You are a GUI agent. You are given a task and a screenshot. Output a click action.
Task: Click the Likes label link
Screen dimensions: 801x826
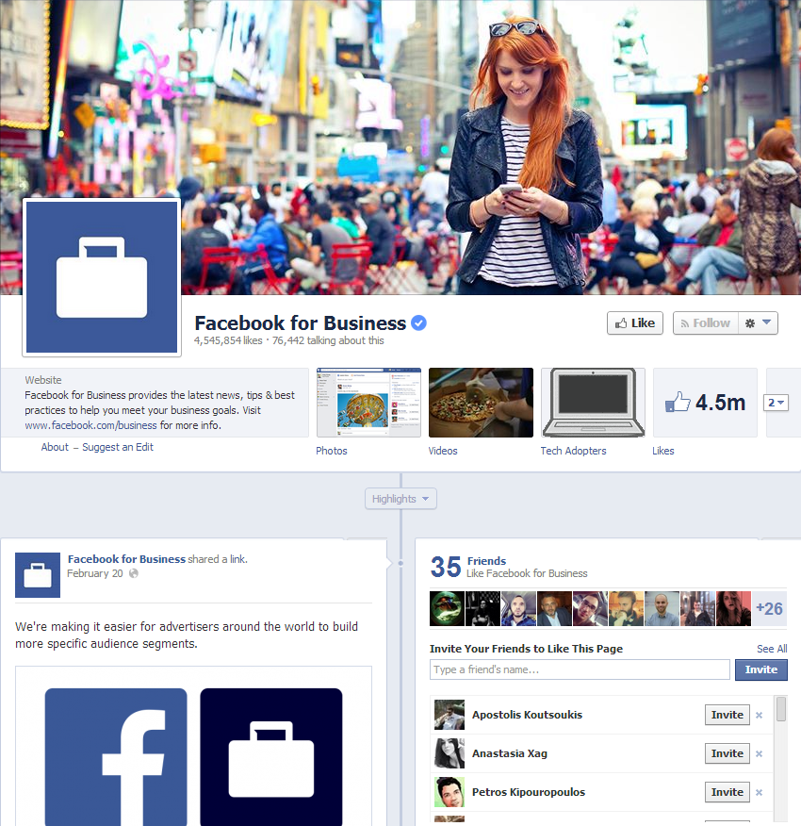pos(663,451)
